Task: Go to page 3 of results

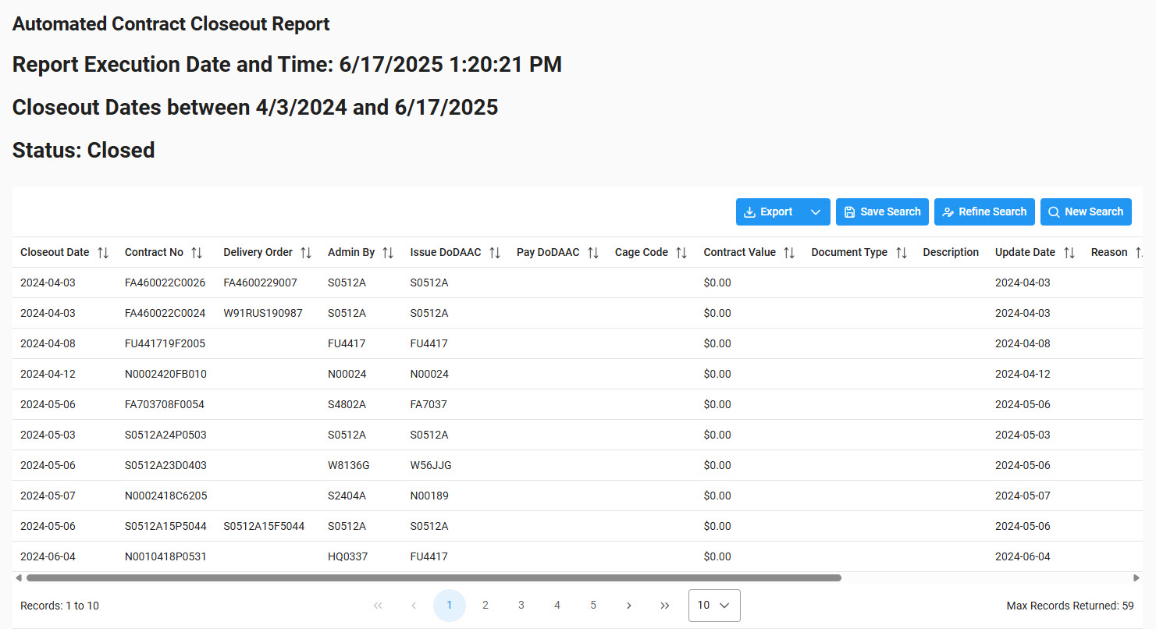Action: (x=521, y=606)
